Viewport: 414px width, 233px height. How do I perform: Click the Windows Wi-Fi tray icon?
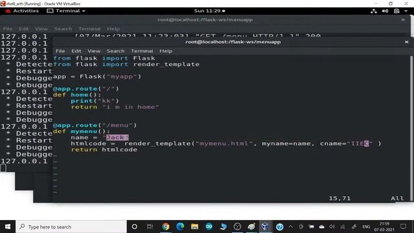342,227
